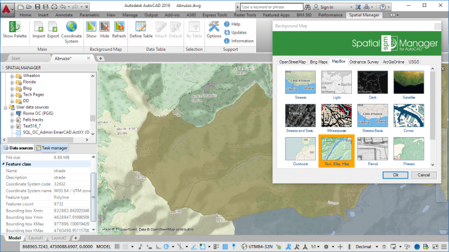Screen dimensions: 449x252
Task: Open the Ordnance Survey tab
Action: coord(364,62)
